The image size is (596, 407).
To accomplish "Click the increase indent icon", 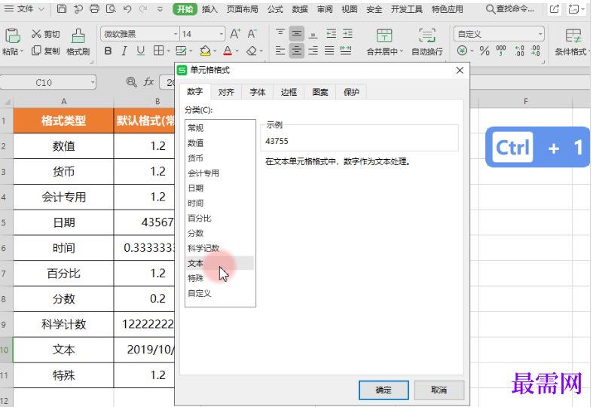I will point(347,34).
